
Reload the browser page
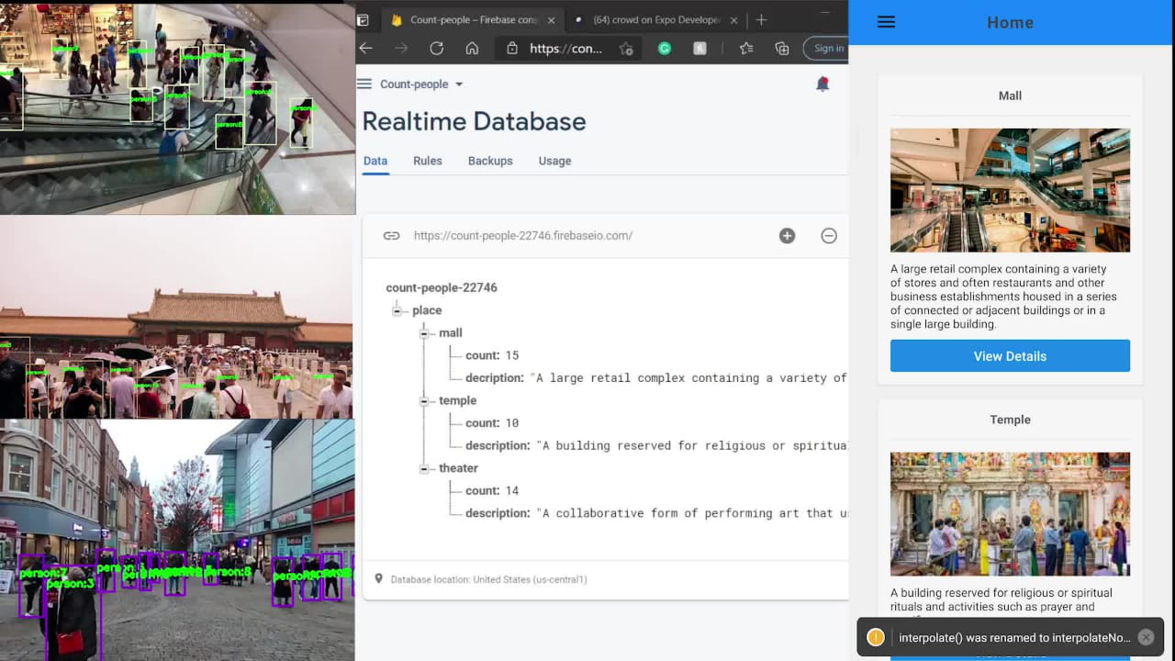click(436, 49)
